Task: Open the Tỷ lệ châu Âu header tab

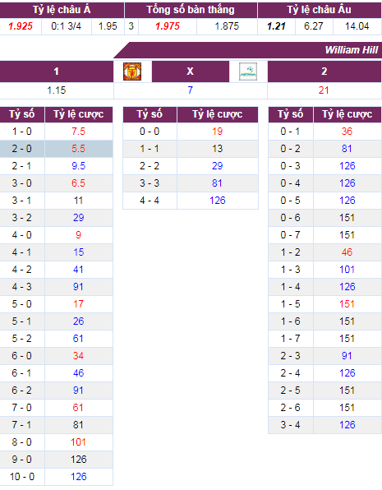Action: (x=320, y=10)
